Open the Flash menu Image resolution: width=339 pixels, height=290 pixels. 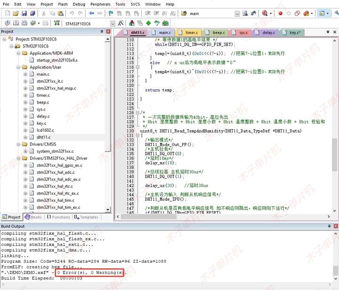(63, 4)
